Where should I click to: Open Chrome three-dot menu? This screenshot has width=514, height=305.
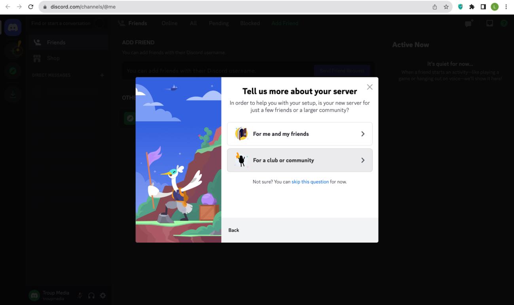(506, 7)
